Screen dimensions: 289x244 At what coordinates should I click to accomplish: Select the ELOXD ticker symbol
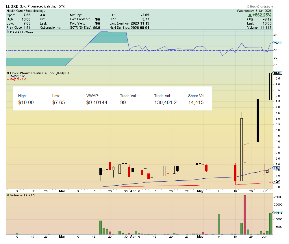[x=12, y=6]
